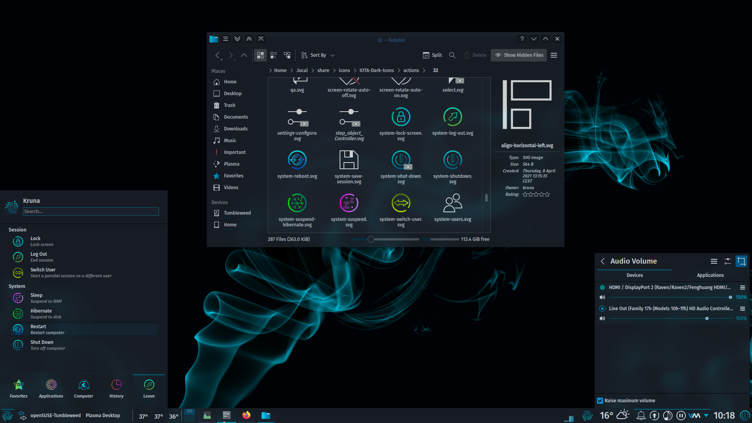
Task: Open HDMI device options menu
Action: click(742, 287)
